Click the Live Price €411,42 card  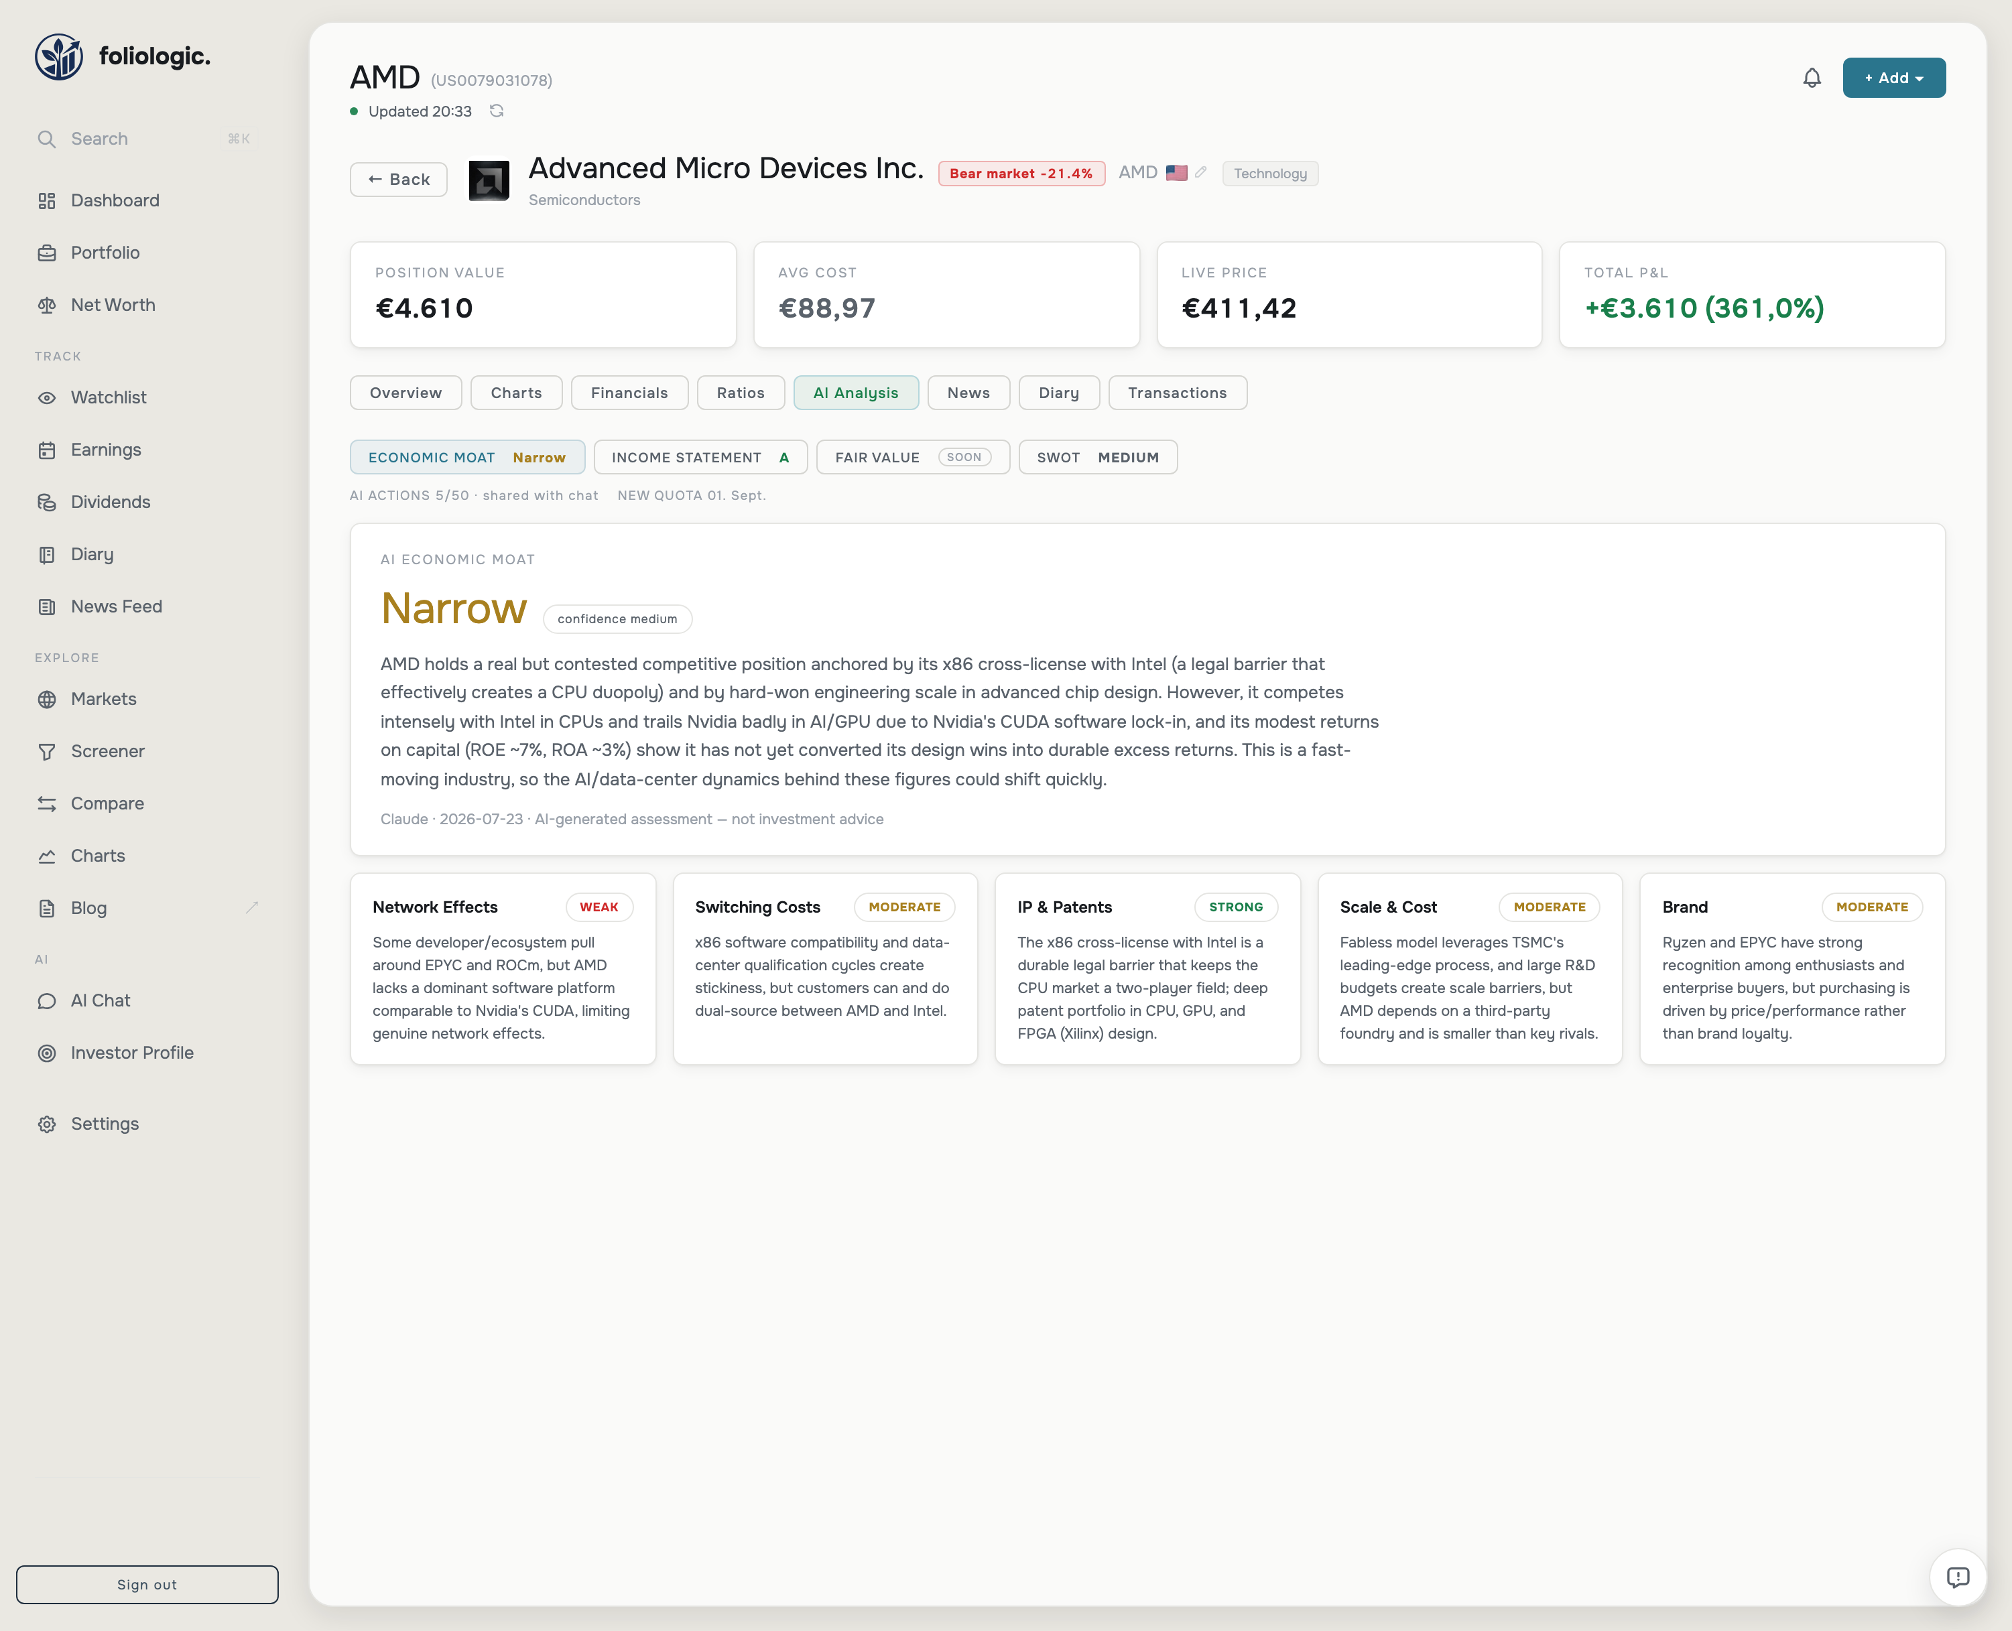click(1348, 295)
